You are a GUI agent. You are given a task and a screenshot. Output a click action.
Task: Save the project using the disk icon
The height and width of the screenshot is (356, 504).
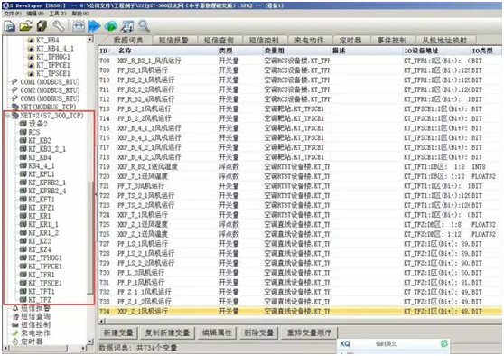tap(42, 26)
